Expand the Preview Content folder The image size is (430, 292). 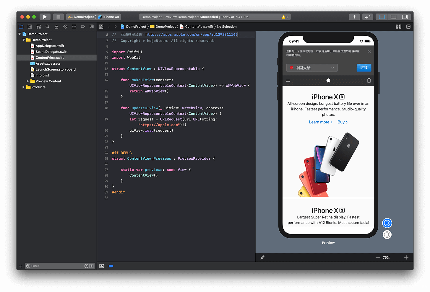[x=28, y=81]
